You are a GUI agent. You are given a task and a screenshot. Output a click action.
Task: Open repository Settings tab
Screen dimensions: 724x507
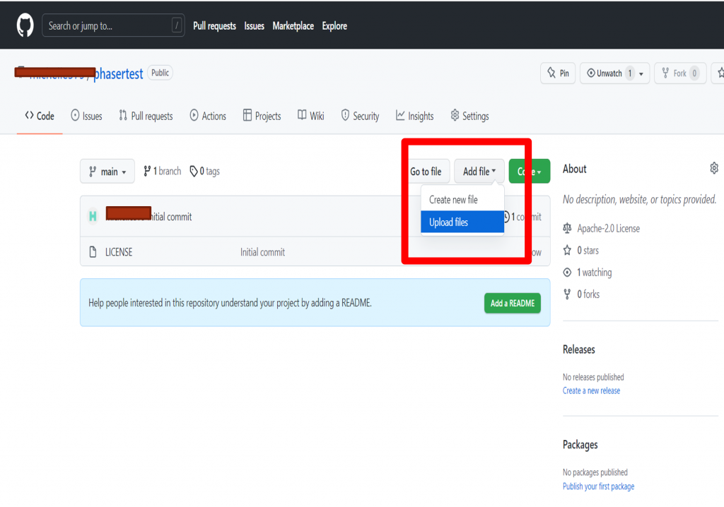[469, 116]
